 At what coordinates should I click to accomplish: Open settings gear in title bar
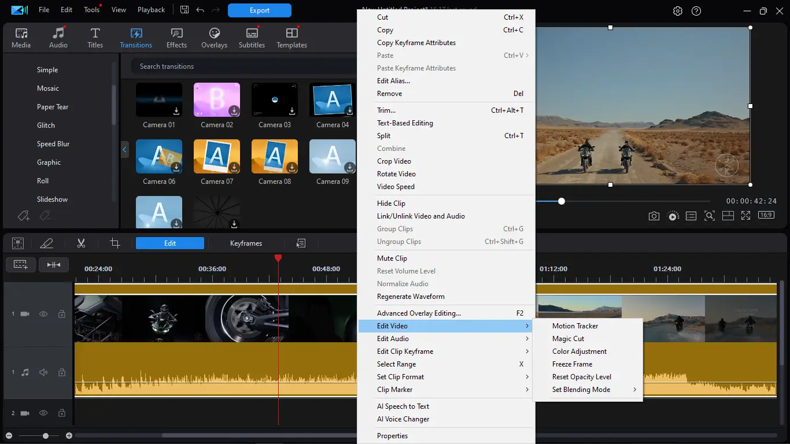(x=678, y=11)
